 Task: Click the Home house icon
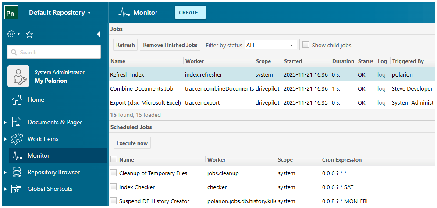pos(17,99)
